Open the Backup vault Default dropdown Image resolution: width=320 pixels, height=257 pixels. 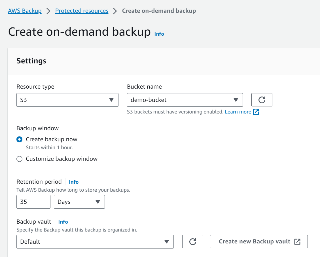95,242
